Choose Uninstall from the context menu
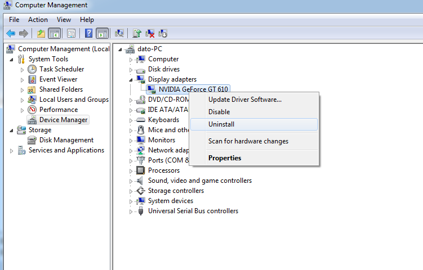Screen dimensions: 423x270 point(221,124)
